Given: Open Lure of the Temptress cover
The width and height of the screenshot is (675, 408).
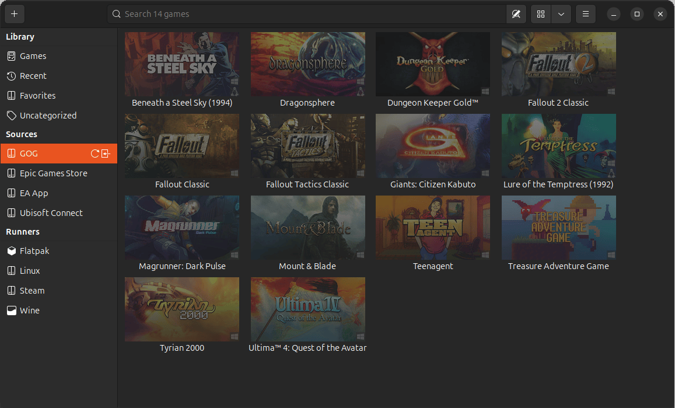Looking at the screenshot, I should click(559, 145).
